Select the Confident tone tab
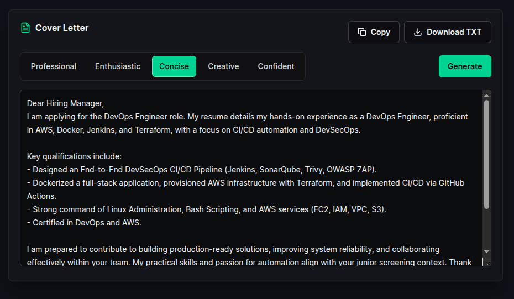 tap(276, 66)
